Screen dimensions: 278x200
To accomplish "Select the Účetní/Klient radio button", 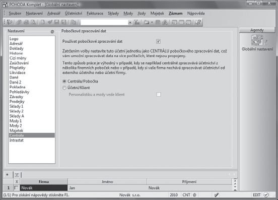I will [x=64, y=88].
